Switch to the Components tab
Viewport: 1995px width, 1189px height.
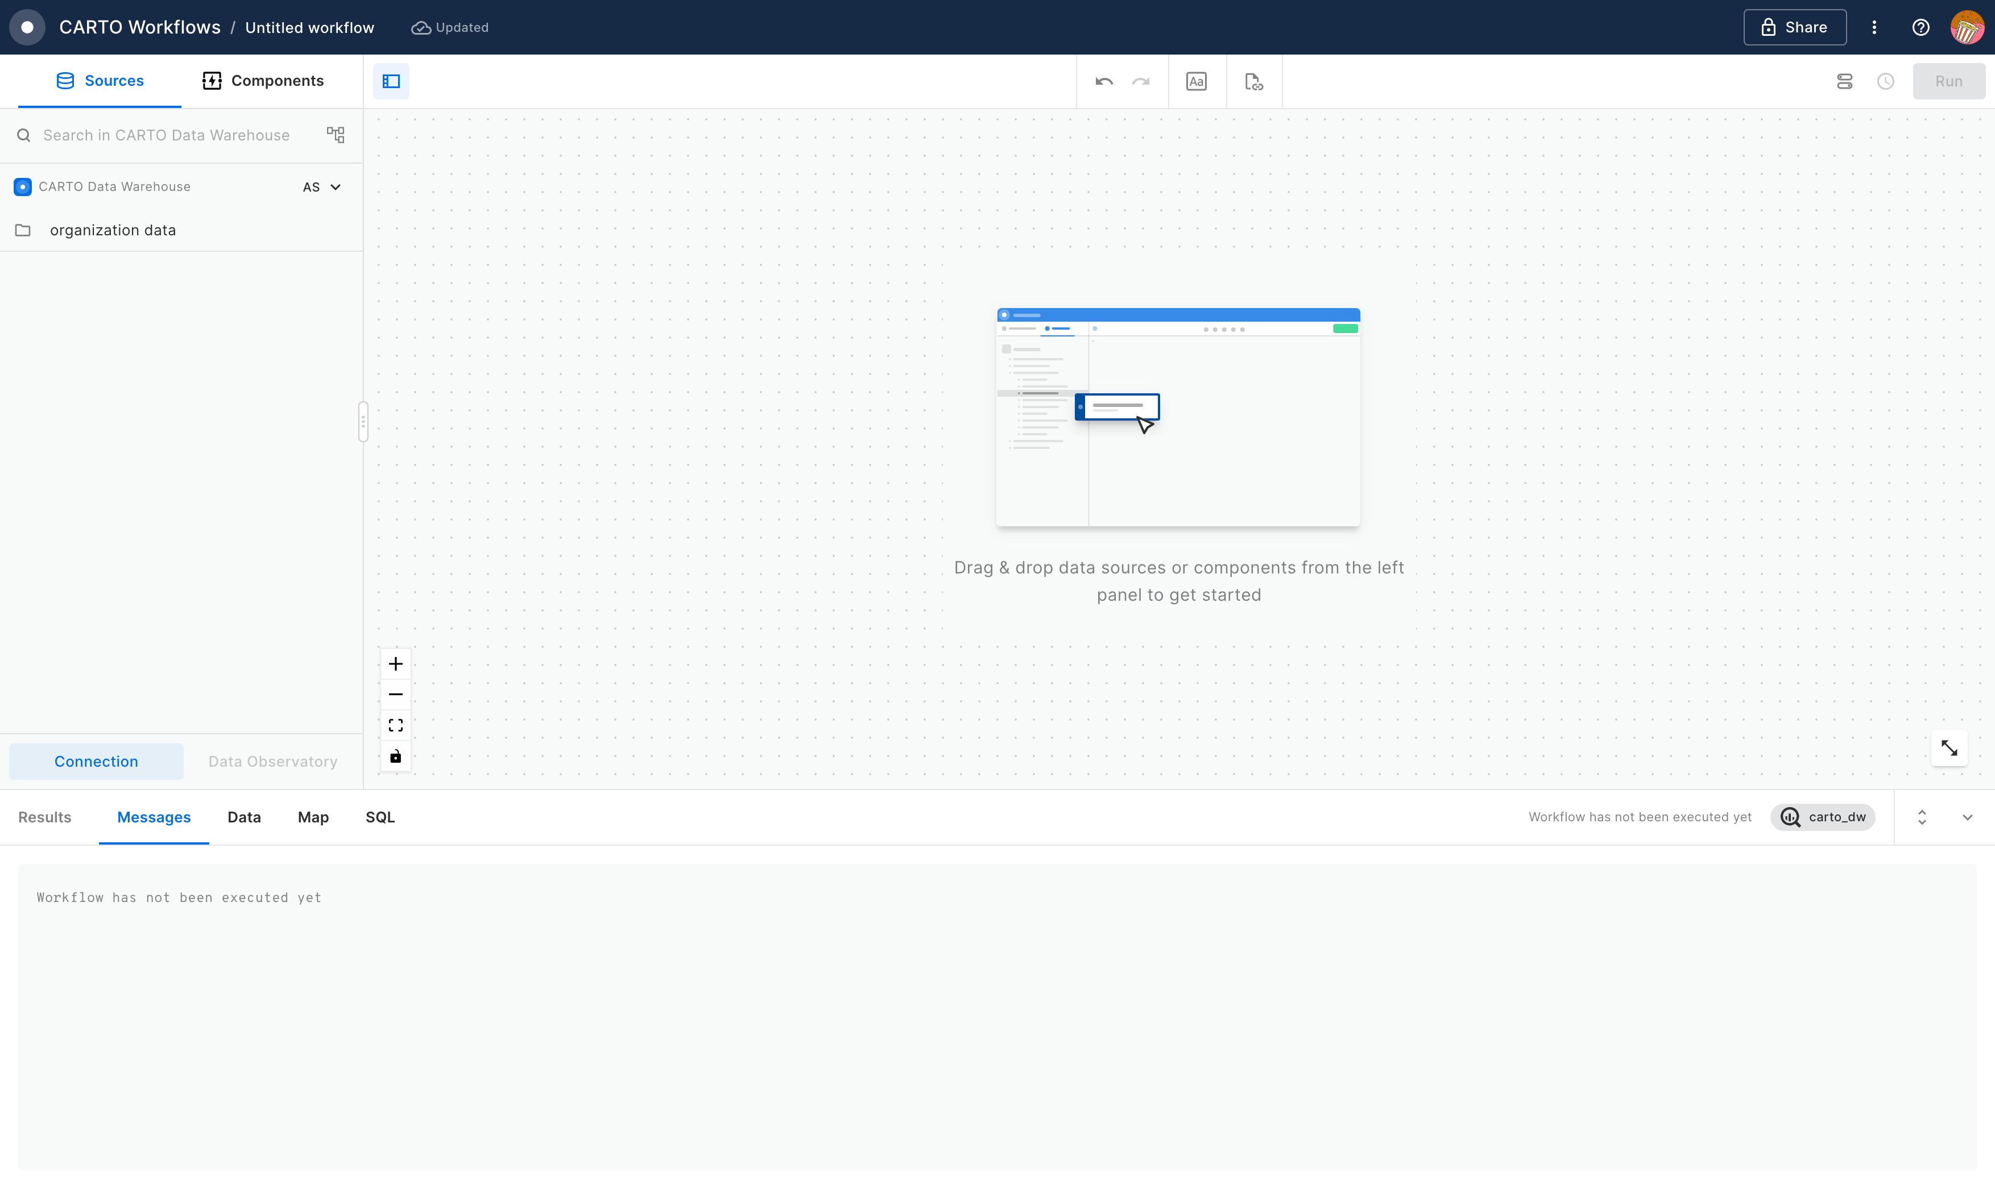[263, 80]
